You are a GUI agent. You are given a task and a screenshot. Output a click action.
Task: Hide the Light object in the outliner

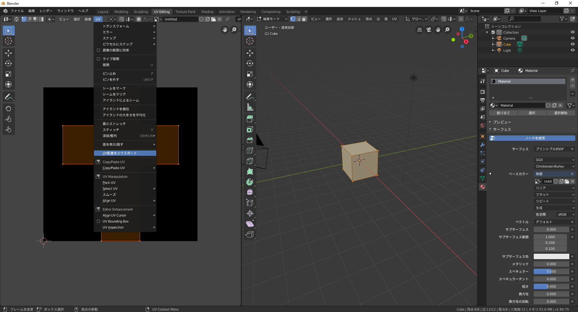(x=573, y=50)
